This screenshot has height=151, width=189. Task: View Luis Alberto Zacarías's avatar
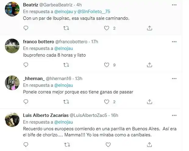pyautogui.click(x=13, y=120)
